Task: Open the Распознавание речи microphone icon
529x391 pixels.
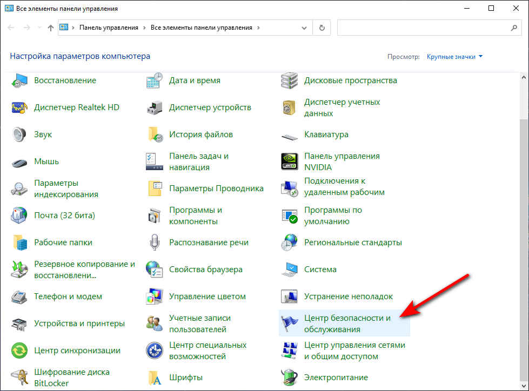Action: tap(155, 242)
